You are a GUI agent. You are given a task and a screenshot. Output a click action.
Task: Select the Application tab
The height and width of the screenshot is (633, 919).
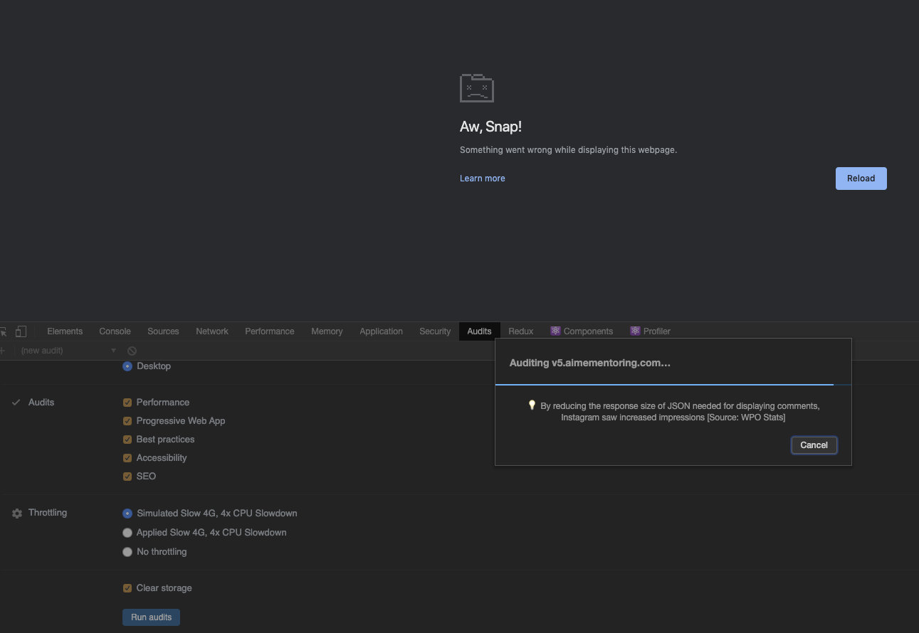pyautogui.click(x=381, y=331)
